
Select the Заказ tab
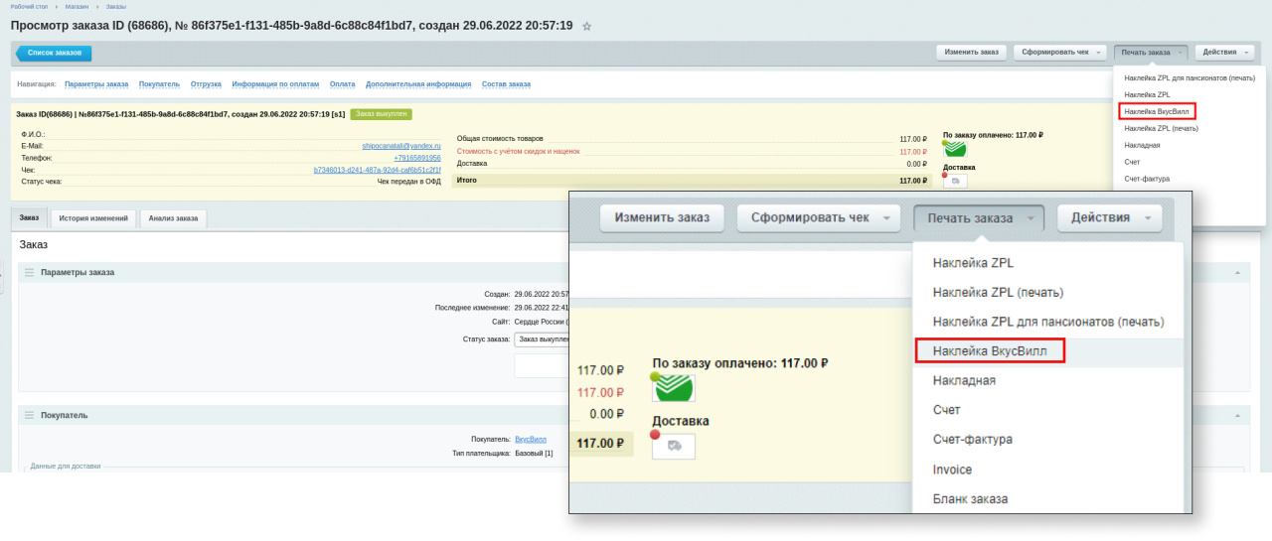pyautogui.click(x=29, y=217)
